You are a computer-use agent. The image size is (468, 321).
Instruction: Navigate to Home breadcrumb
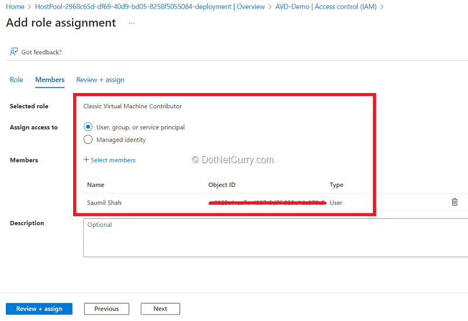click(x=15, y=6)
